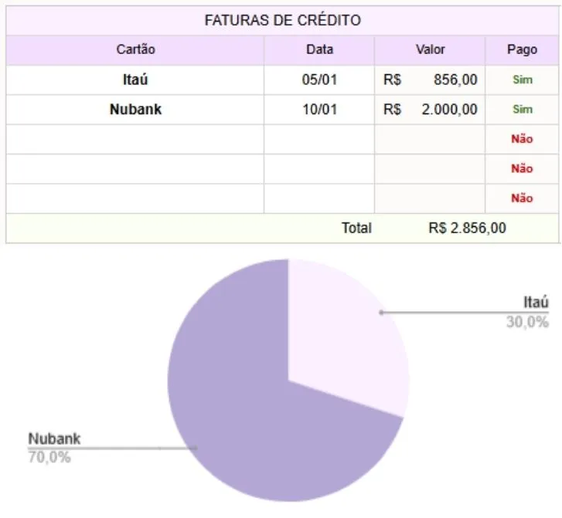Click the Total label cell

[356, 229]
